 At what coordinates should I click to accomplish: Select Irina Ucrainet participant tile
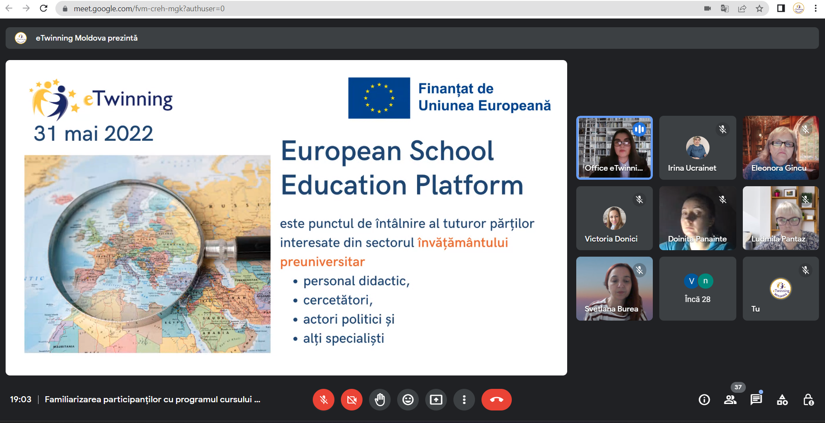click(697, 148)
